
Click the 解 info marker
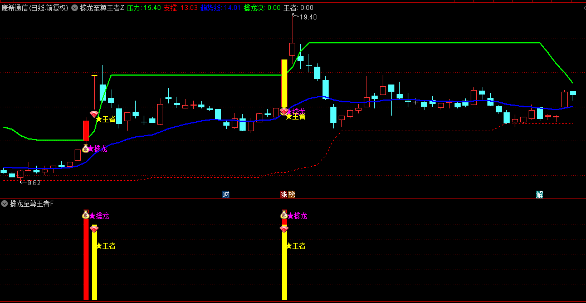(x=539, y=195)
